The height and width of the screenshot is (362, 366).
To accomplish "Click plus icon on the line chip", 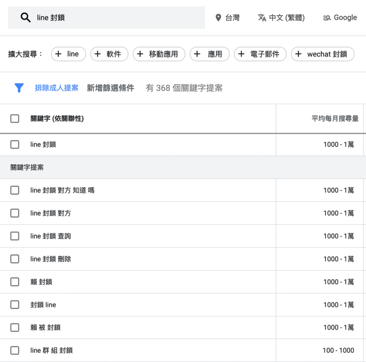I will (58, 54).
